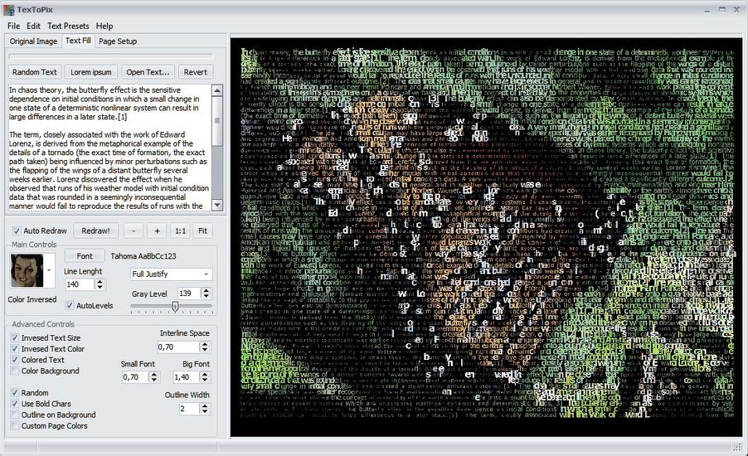
Task: Decrease Gray Level with down arrow
Action: (x=206, y=296)
